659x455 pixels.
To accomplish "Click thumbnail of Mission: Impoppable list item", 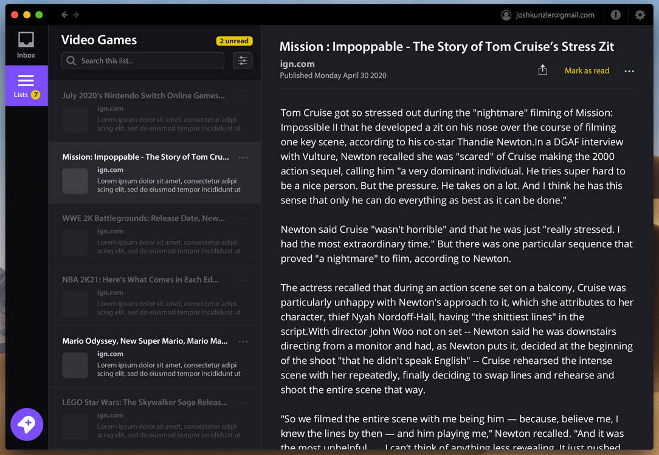I will click(x=75, y=181).
